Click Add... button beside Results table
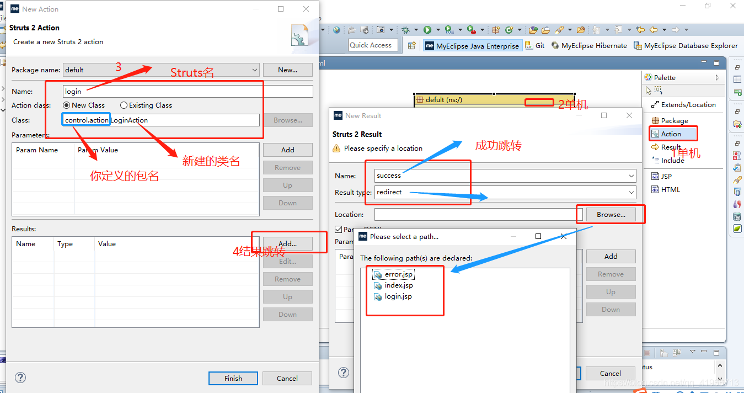744x393 pixels. [287, 243]
